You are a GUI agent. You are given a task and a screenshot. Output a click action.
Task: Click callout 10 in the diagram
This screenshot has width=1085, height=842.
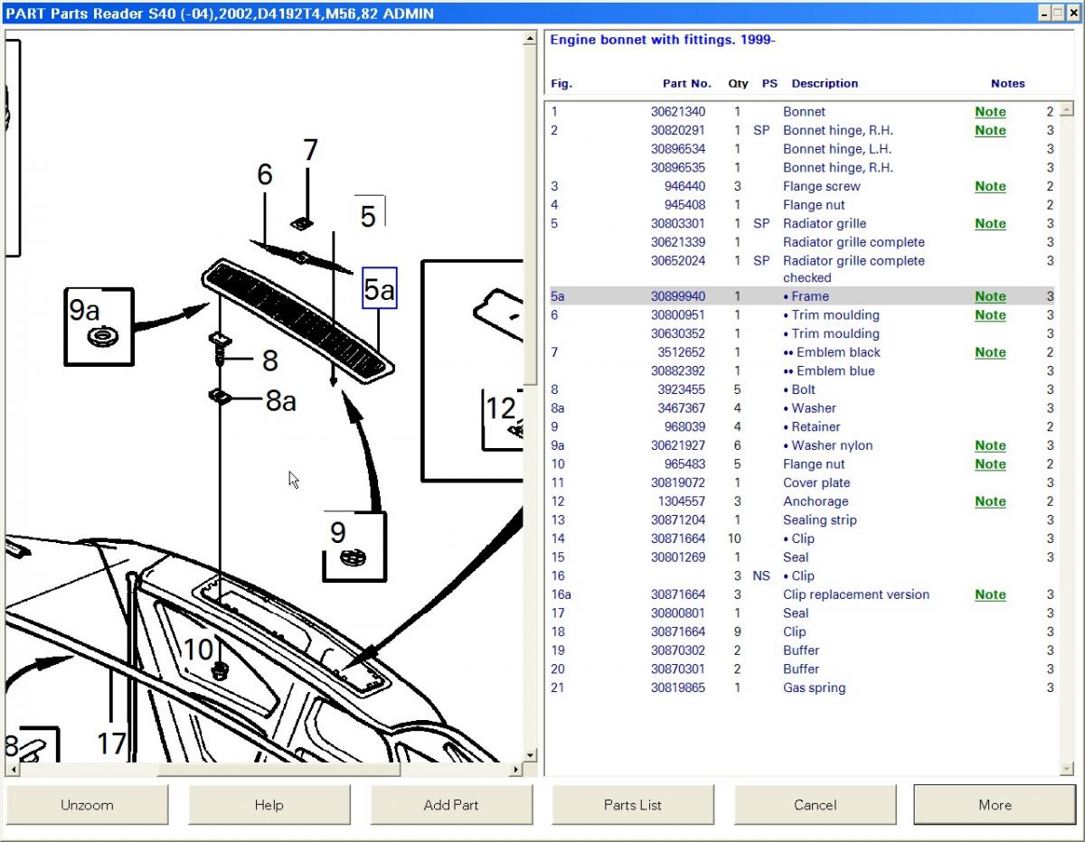199,649
